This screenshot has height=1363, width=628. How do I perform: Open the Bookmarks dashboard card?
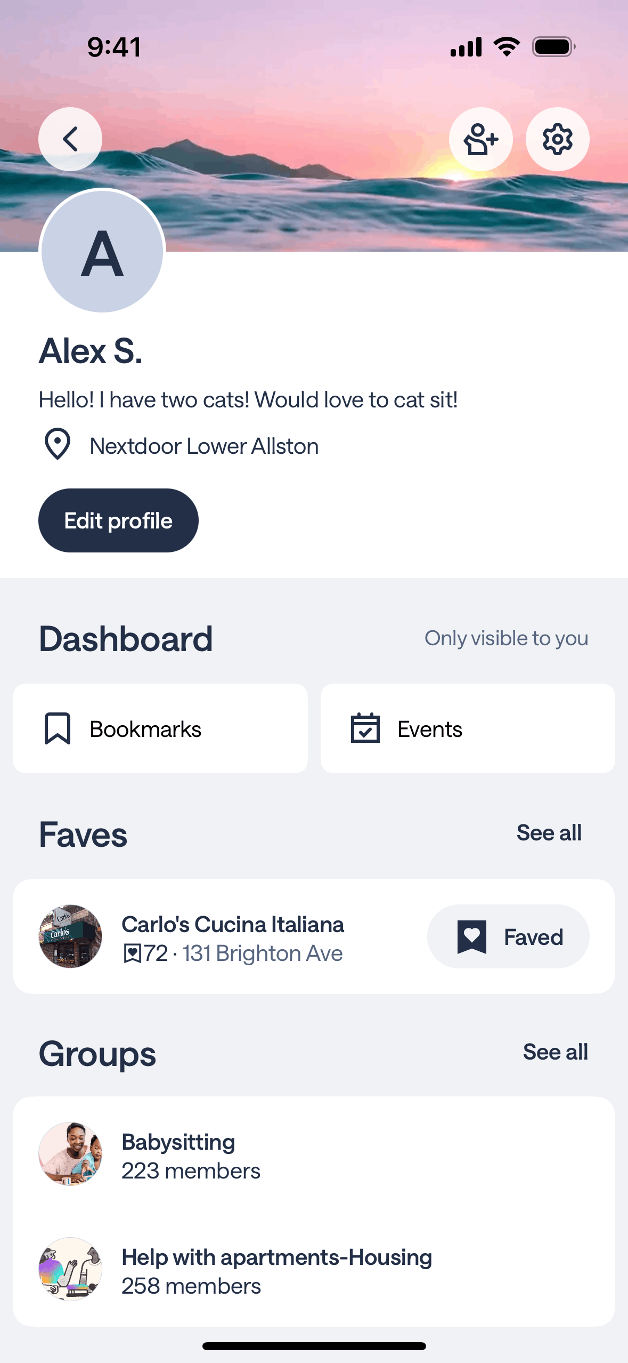tap(160, 728)
